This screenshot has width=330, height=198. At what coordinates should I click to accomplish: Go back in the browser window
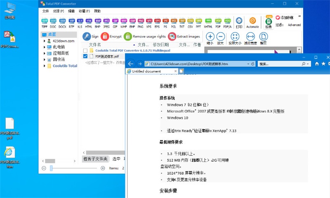coord(130,64)
